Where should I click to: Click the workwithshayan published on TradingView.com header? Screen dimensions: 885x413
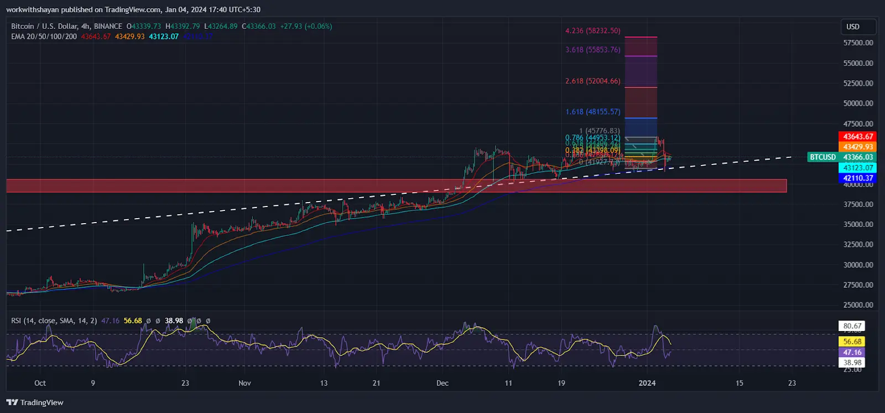(133, 9)
